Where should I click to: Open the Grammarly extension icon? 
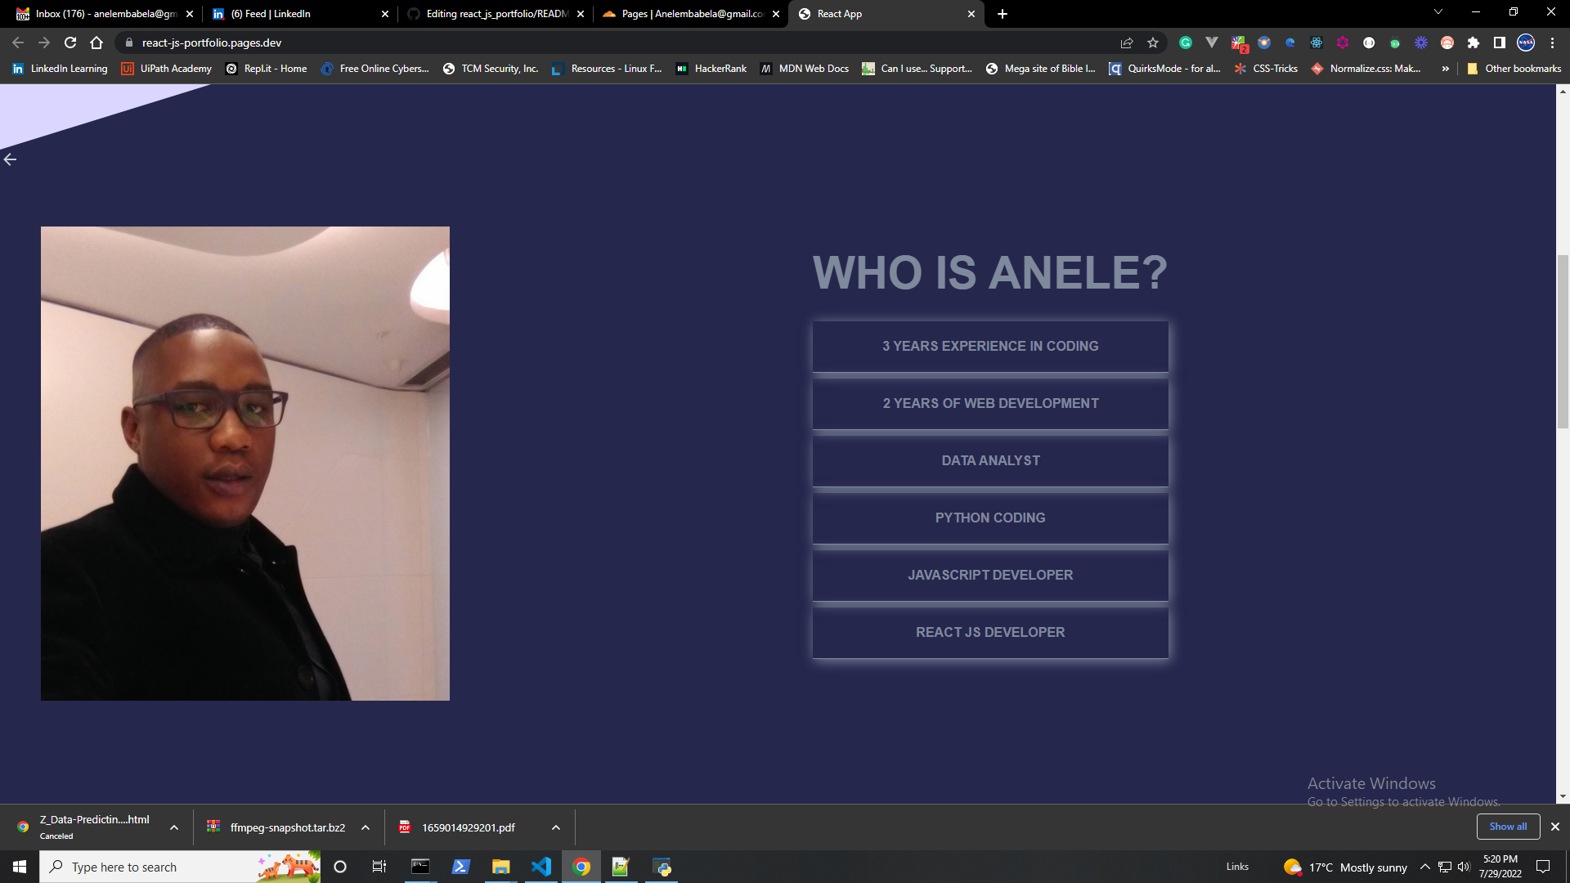click(x=1187, y=43)
